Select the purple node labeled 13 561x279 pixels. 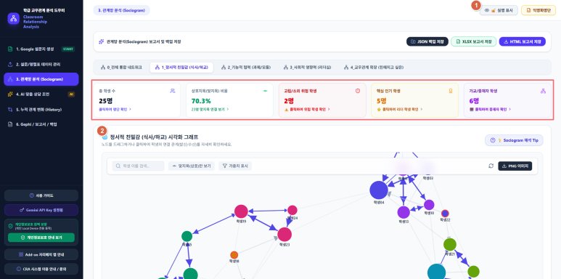pyautogui.click(x=404, y=212)
